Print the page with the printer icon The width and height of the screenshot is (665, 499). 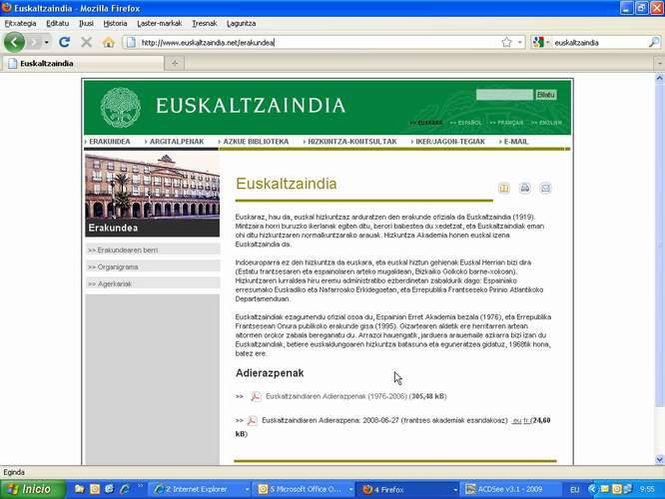[x=525, y=188]
